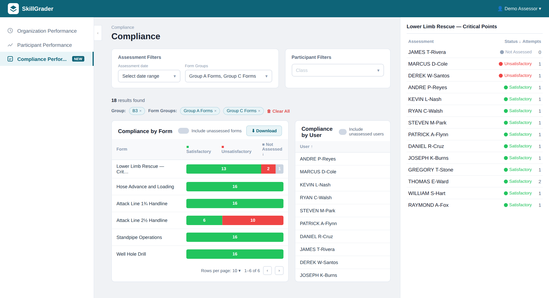Click the Clear All link
549x298 pixels.
281,111
